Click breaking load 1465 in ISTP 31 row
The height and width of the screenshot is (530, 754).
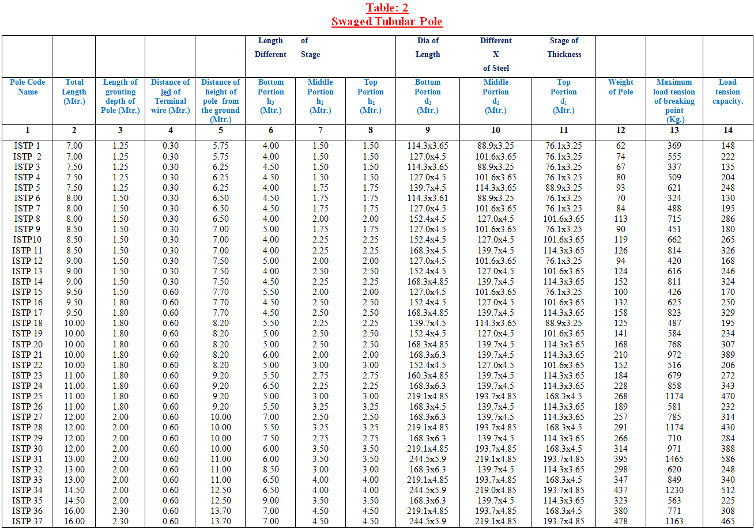coord(674,459)
